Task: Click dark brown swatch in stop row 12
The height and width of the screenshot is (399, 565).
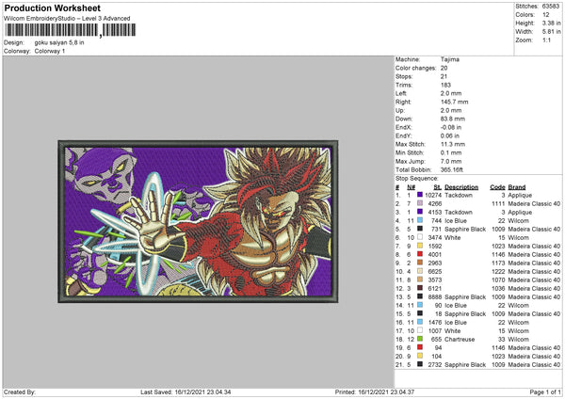Action: [x=420, y=288]
